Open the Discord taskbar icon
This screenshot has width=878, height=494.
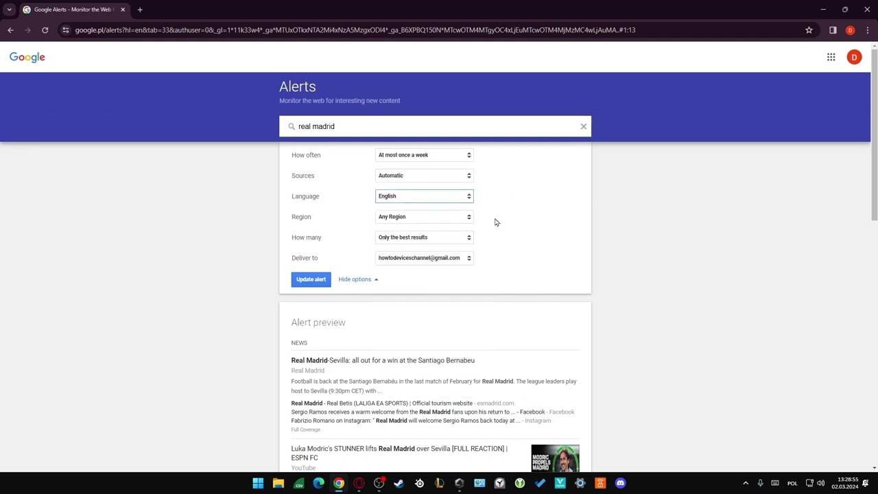coord(621,483)
